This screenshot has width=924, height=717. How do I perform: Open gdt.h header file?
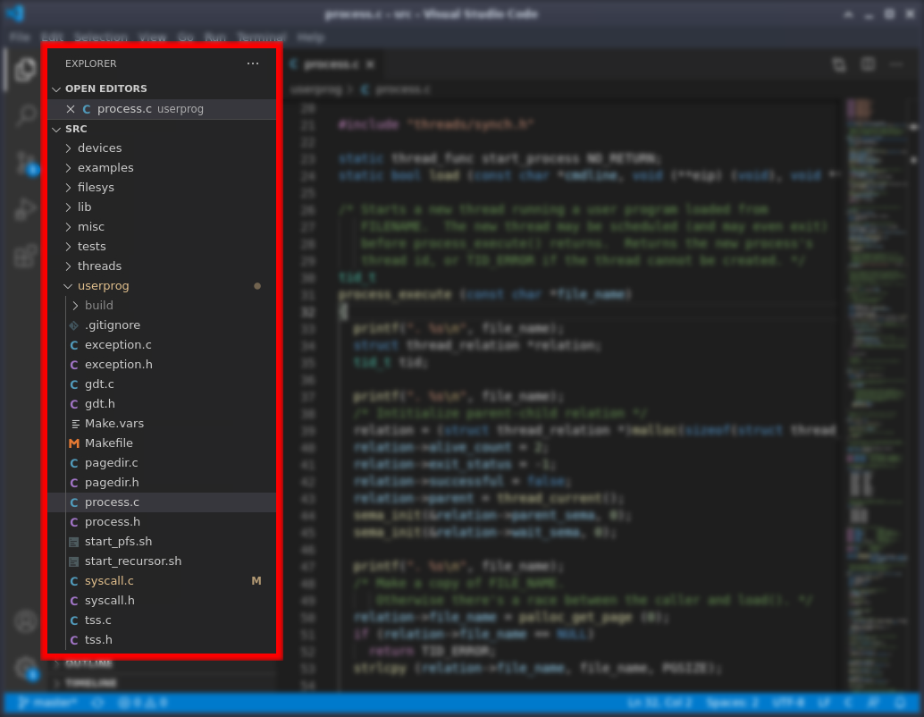pos(162,404)
